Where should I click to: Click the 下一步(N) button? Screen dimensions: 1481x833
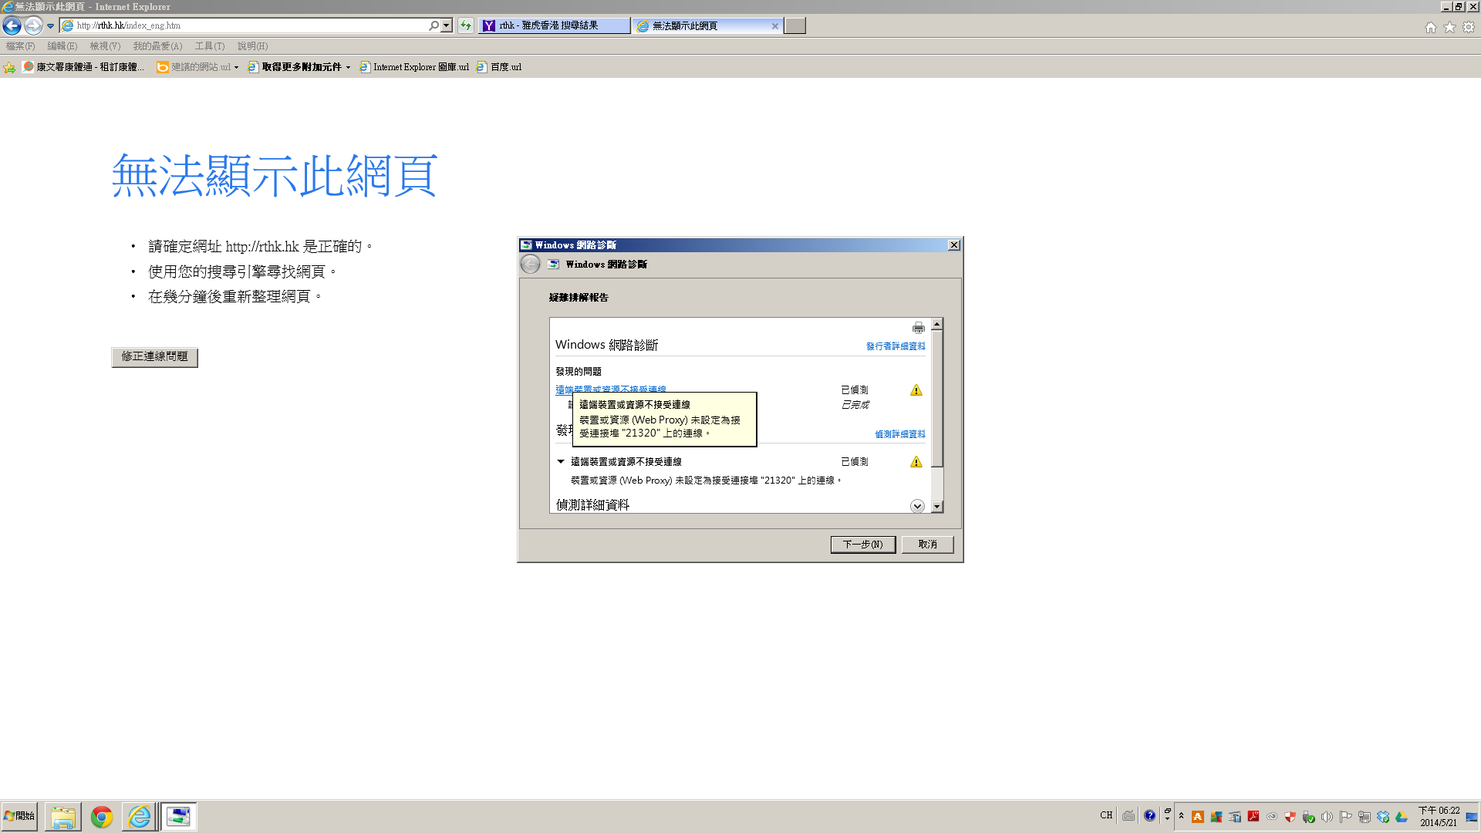[x=862, y=545]
